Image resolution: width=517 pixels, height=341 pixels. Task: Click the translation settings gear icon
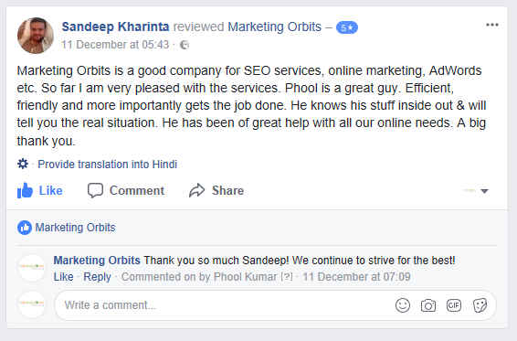coord(23,164)
